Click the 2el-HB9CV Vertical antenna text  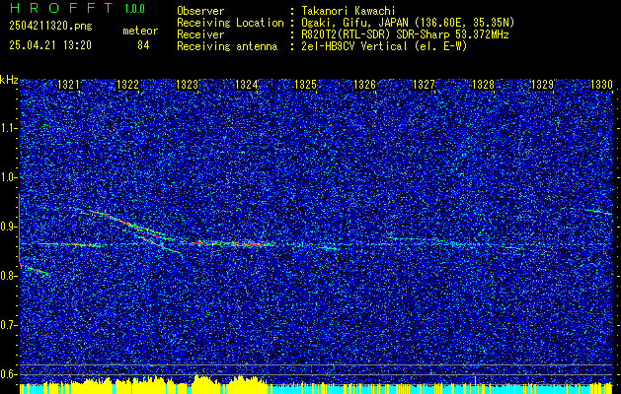click(x=384, y=46)
